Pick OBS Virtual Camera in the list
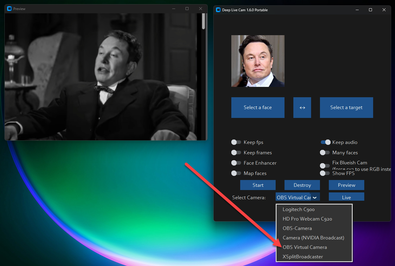395x266 pixels. [x=305, y=247]
